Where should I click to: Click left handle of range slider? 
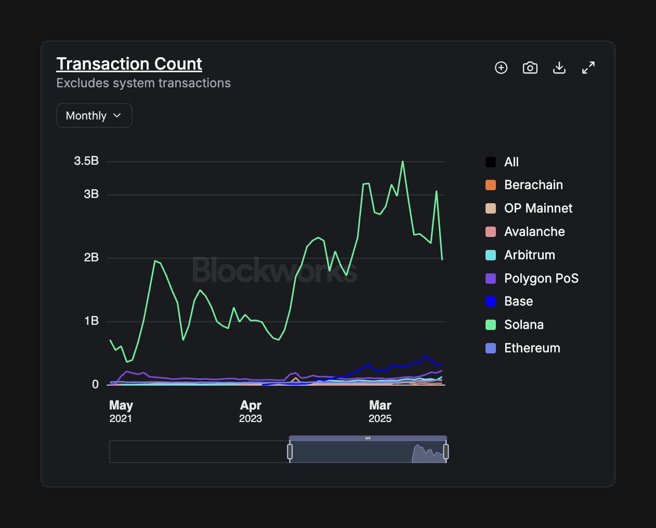coord(290,452)
